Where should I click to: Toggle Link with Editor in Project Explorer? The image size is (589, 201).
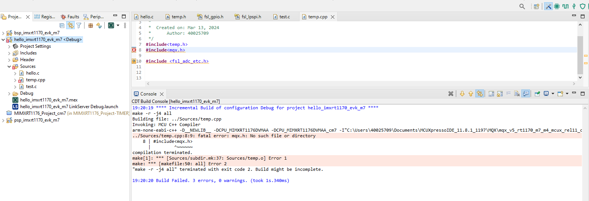[70, 25]
